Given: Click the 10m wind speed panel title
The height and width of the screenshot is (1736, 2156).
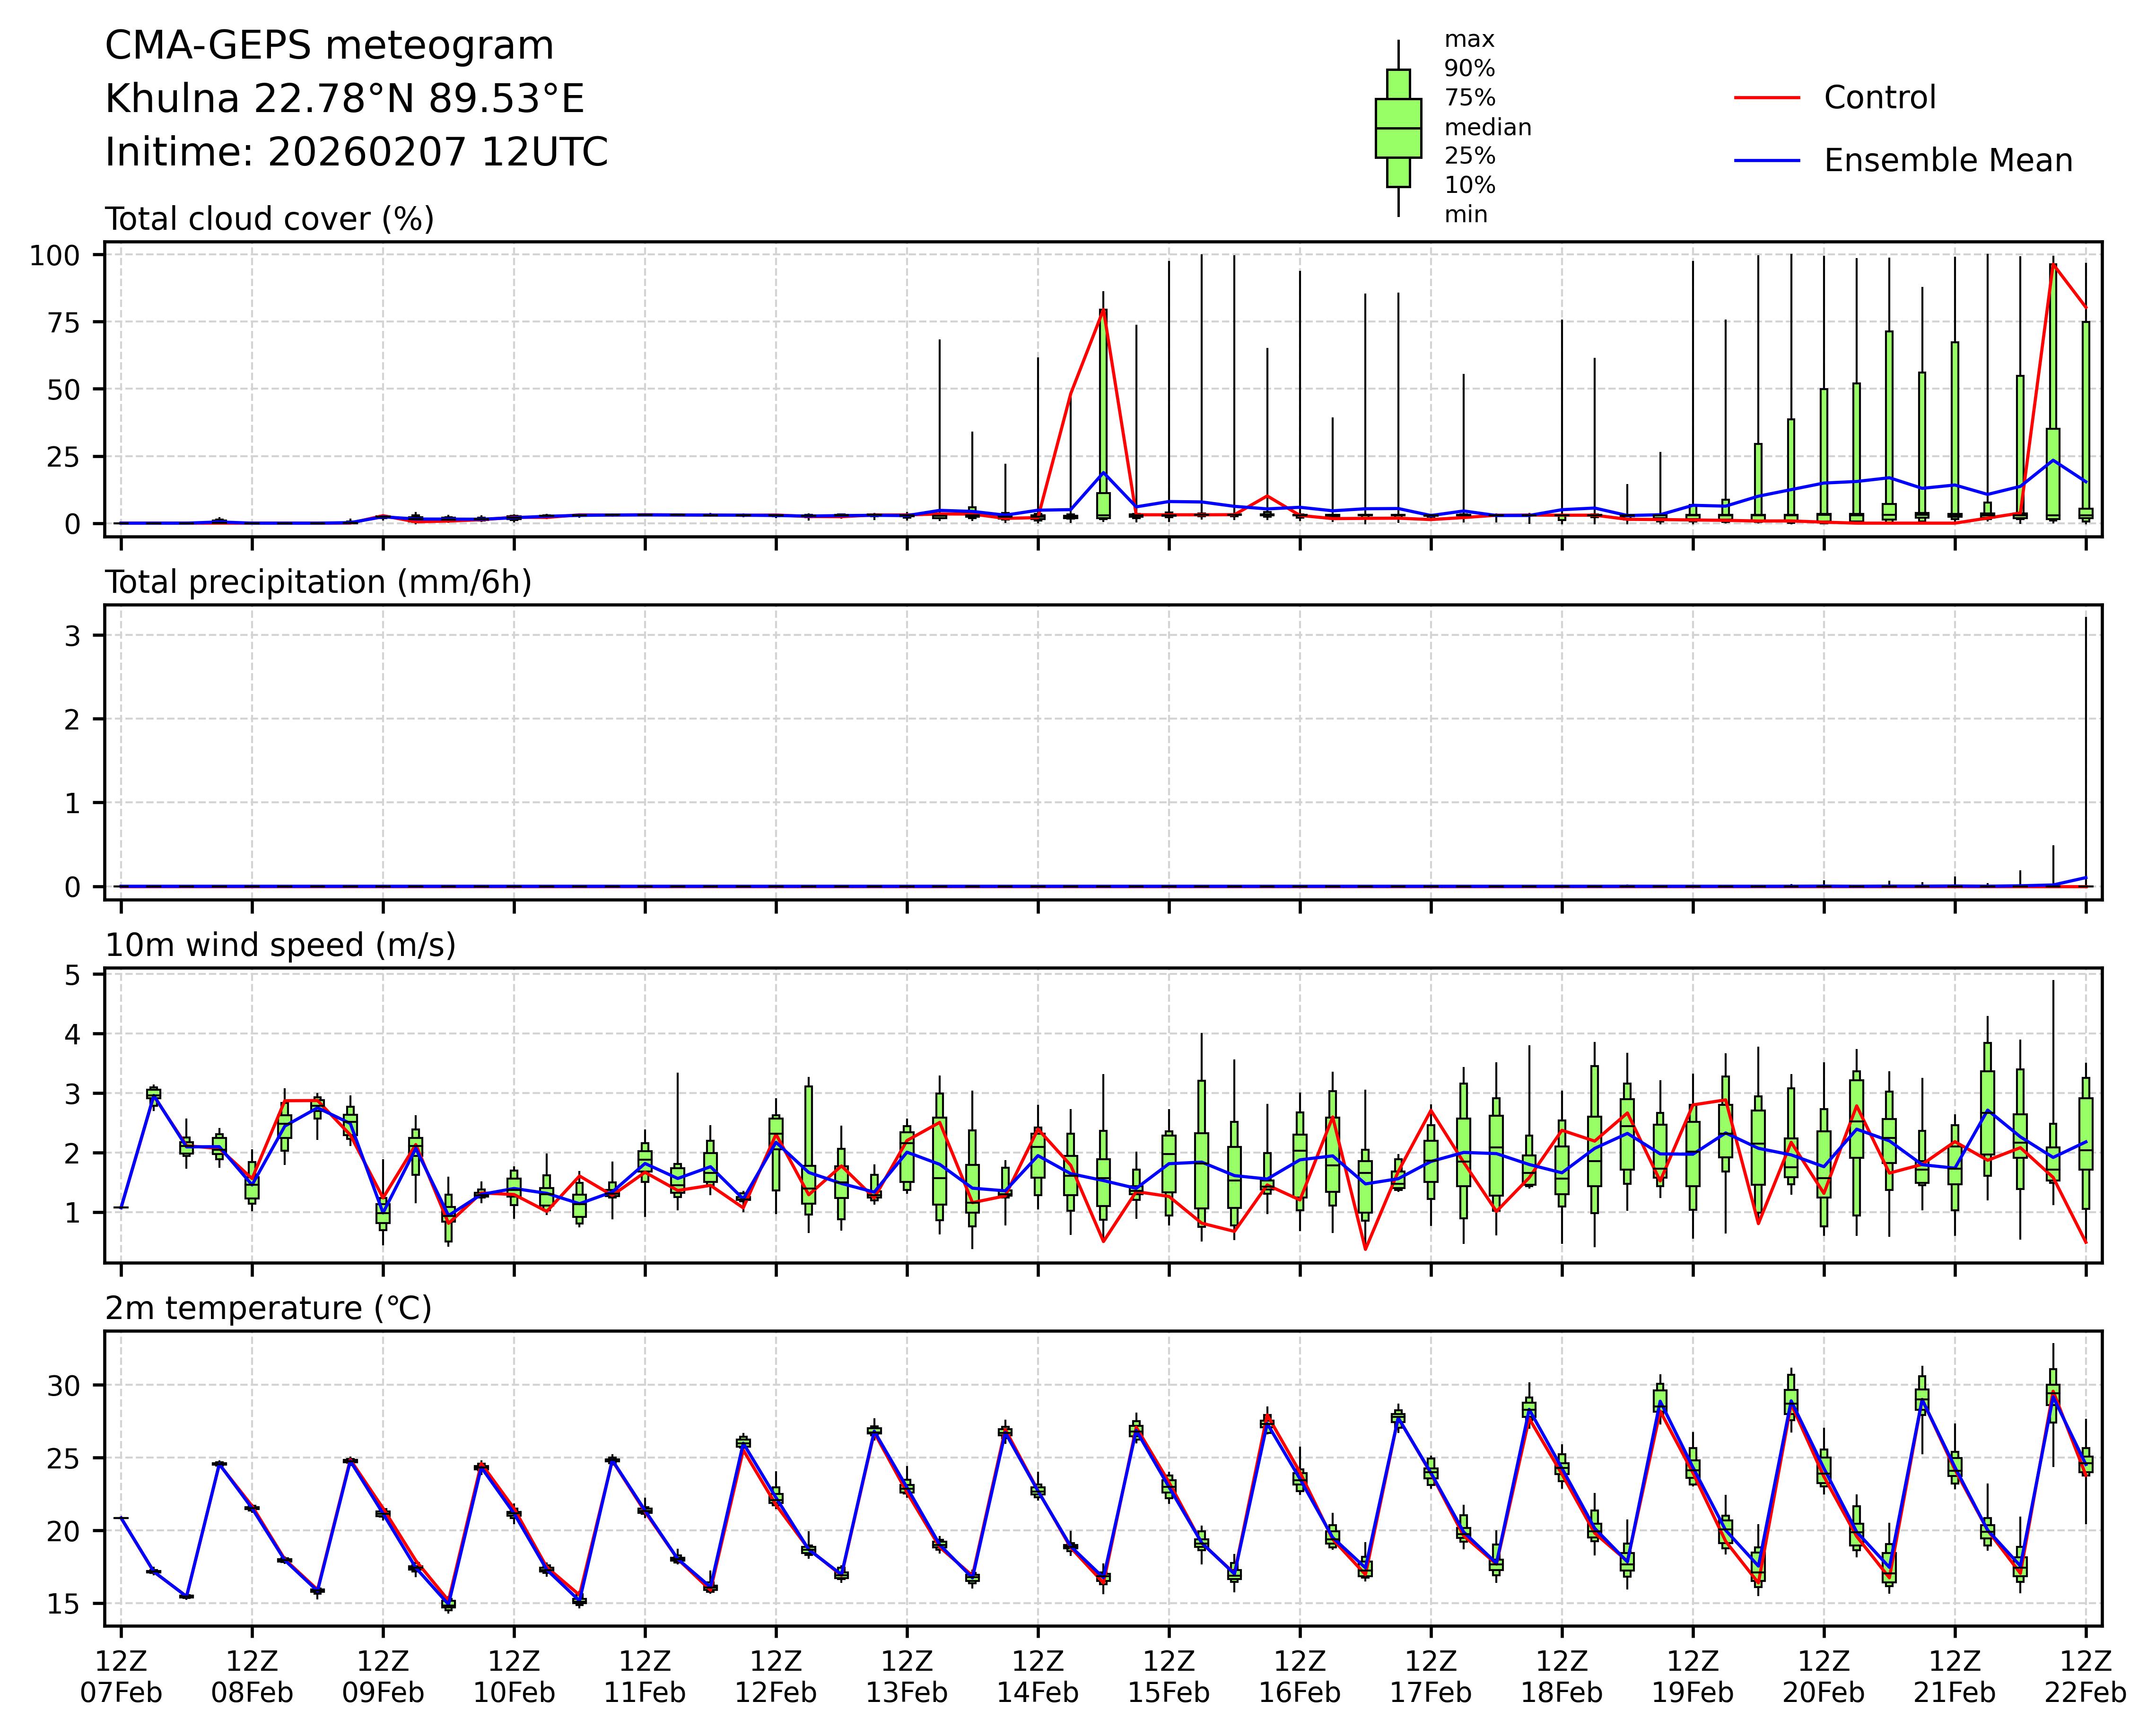Looking at the screenshot, I should [x=280, y=945].
